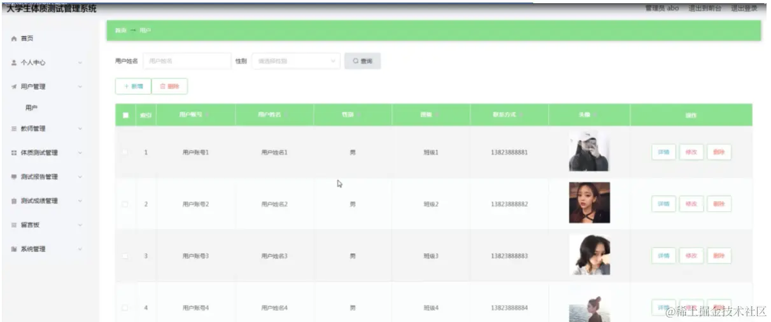Viewport: 771px width, 322px height.
Task: Click the sort icon in 用户账号 column header
Action: [x=208, y=115]
